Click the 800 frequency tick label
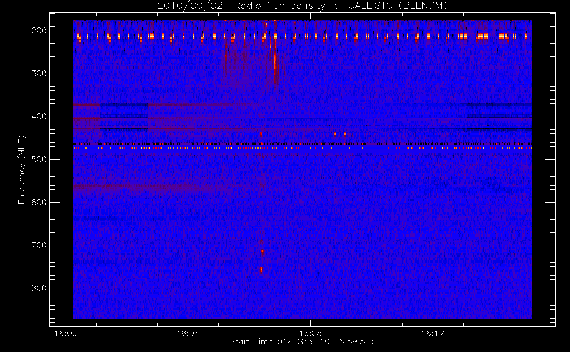 point(39,288)
